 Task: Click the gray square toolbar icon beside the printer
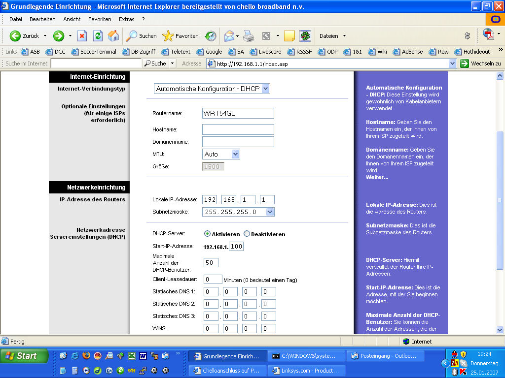tap(266, 36)
